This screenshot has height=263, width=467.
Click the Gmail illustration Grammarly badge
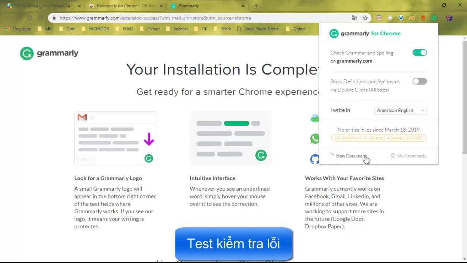click(149, 158)
